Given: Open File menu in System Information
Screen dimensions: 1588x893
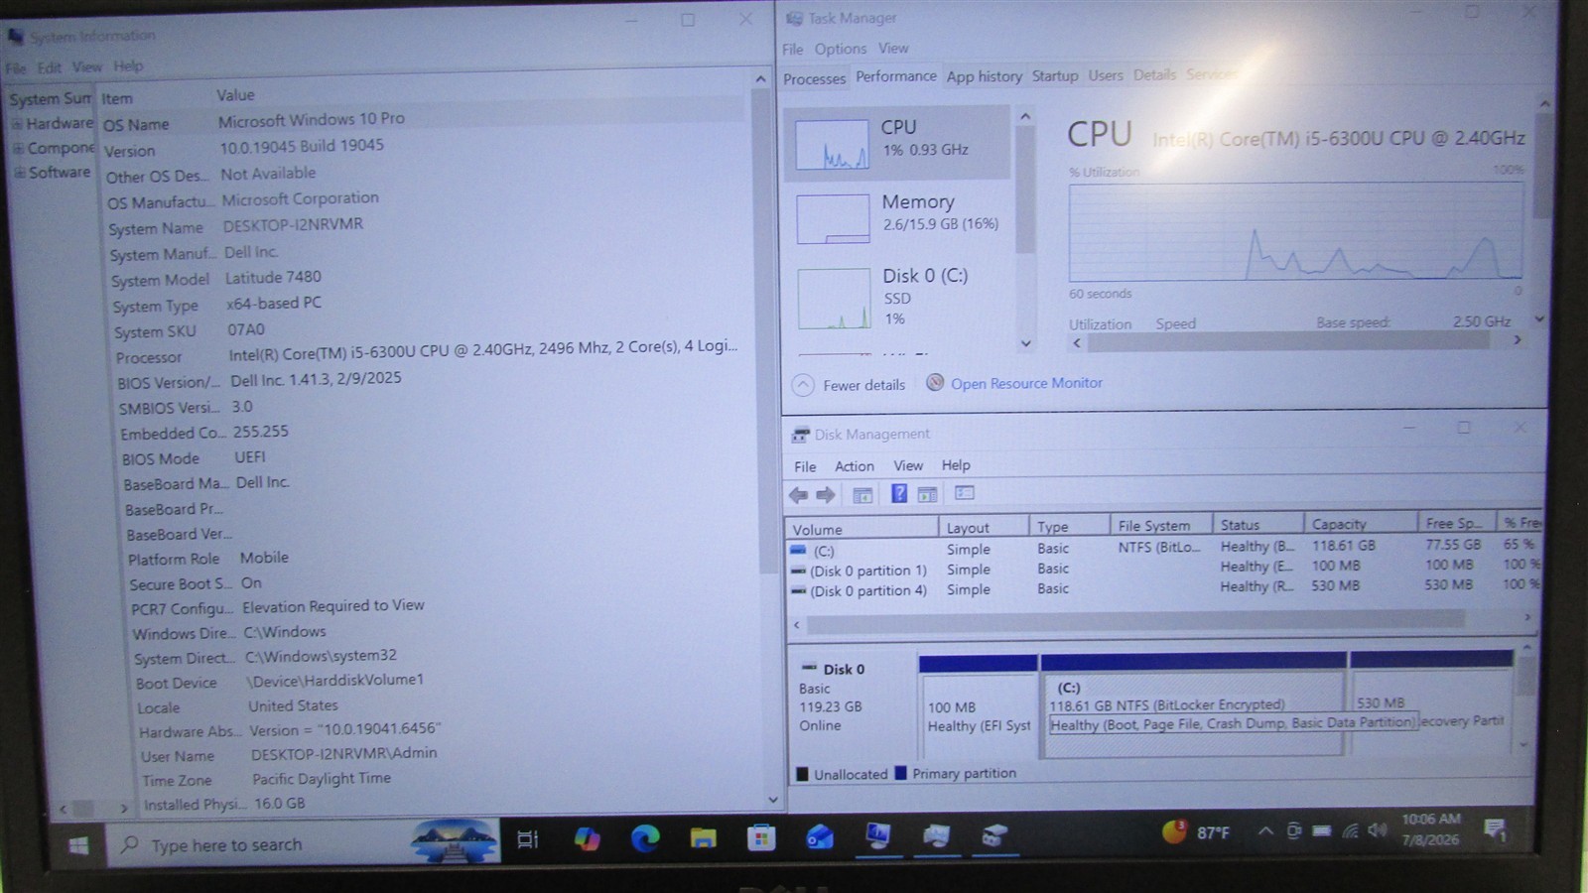Looking at the screenshot, I should coord(16,67).
